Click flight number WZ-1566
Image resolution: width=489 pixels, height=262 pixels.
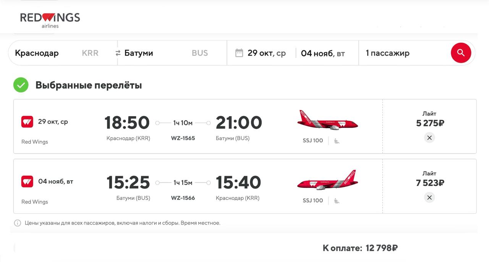click(x=183, y=198)
